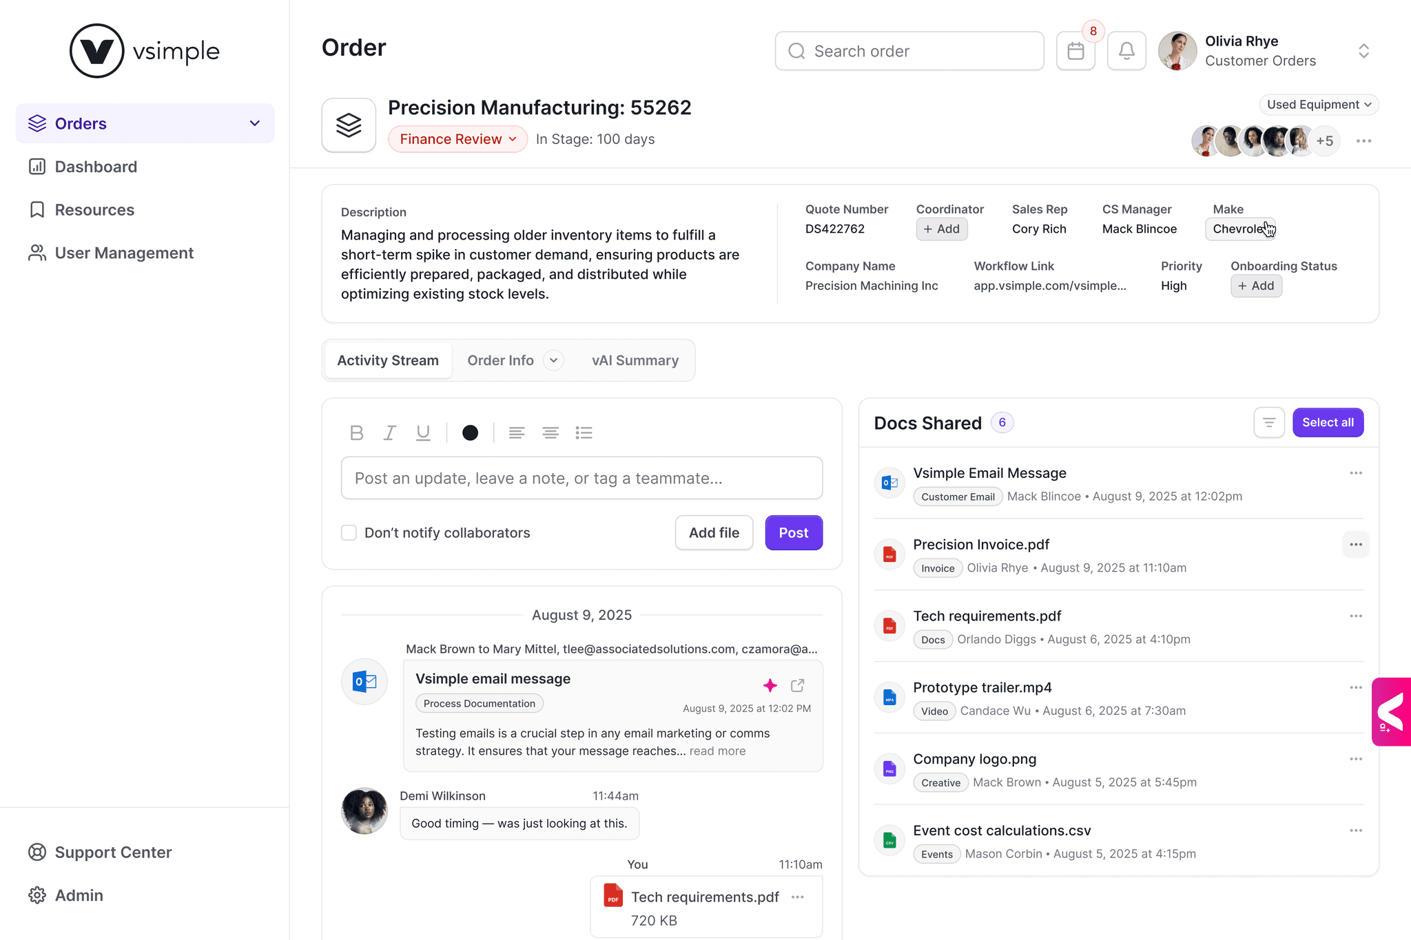Insert a bulleted list
1411x940 pixels.
coord(584,432)
